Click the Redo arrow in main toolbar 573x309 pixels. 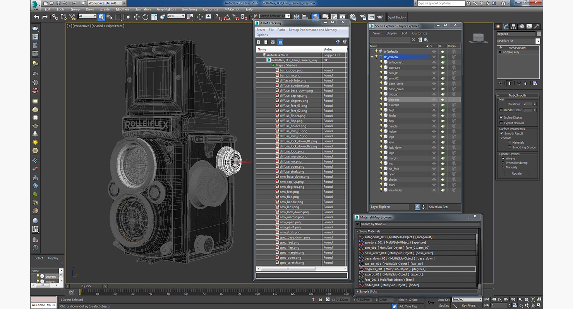click(x=45, y=17)
